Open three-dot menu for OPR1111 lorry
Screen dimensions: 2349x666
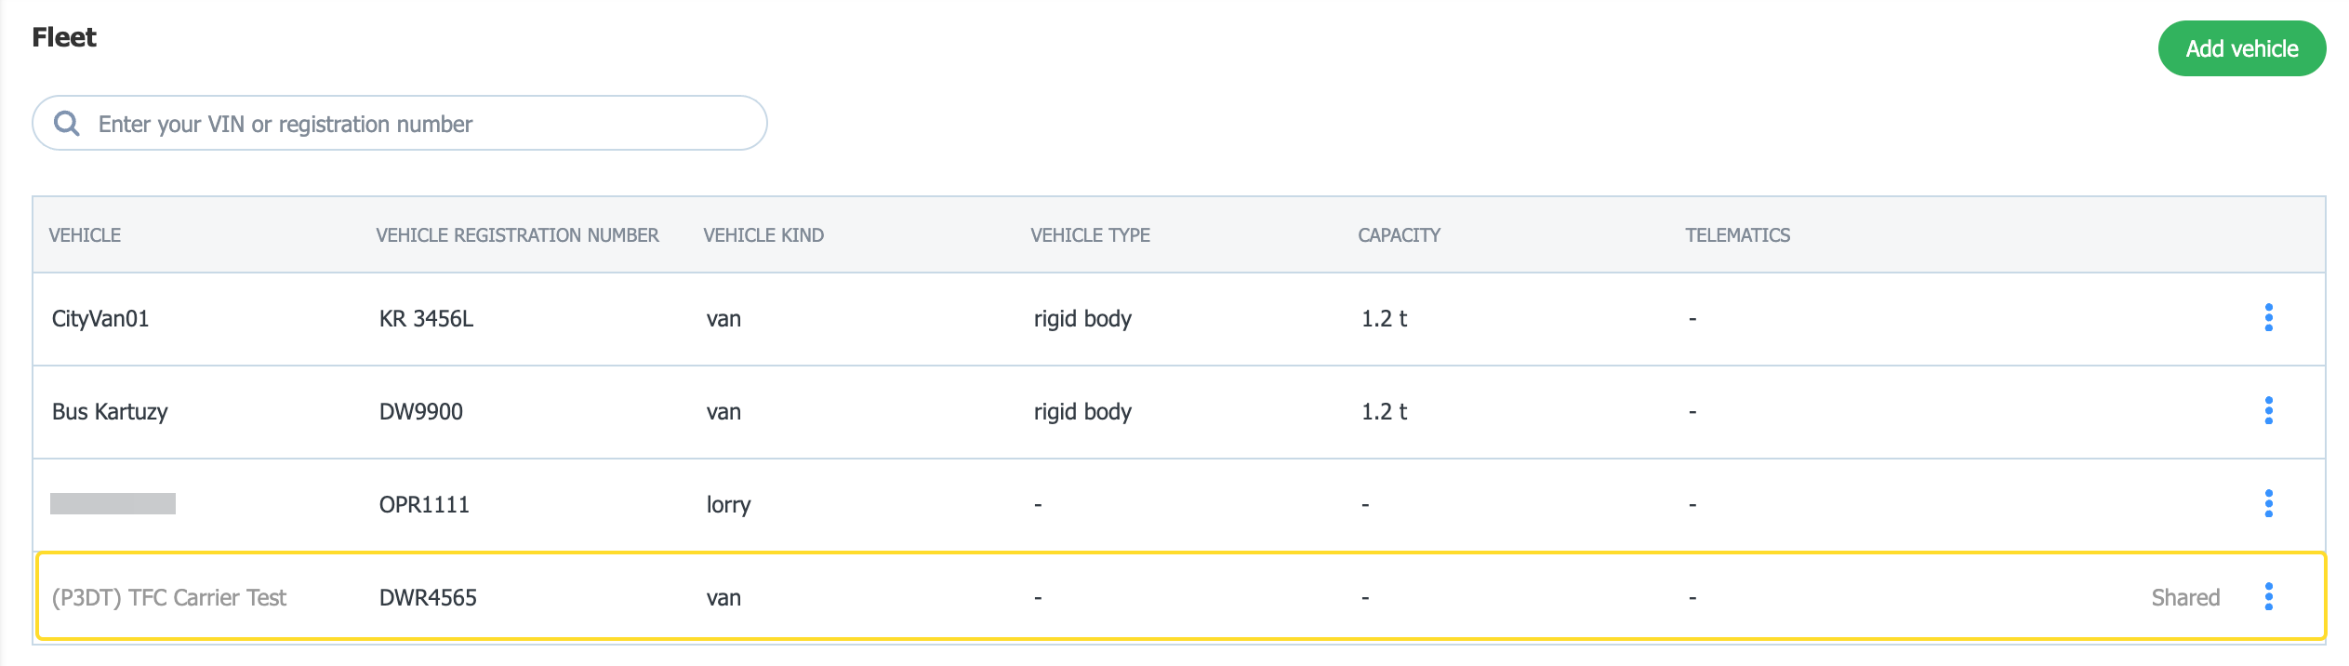point(2268,504)
